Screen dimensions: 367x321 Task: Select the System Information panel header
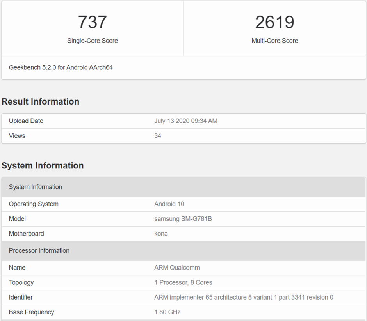pyautogui.click(x=36, y=187)
